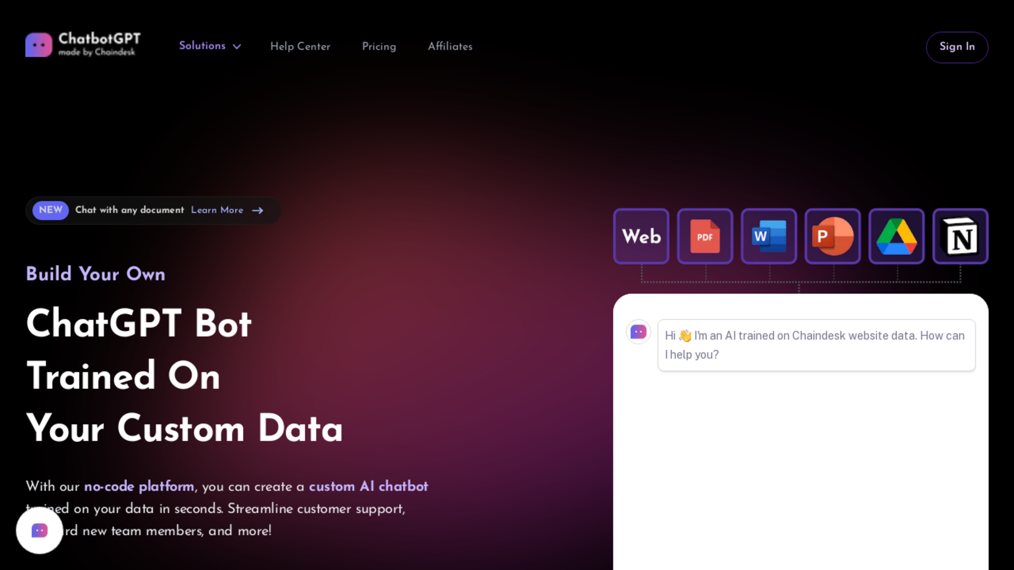1014x570 pixels.
Task: Click the 'Build Your Own' heading
Action: coord(96,274)
